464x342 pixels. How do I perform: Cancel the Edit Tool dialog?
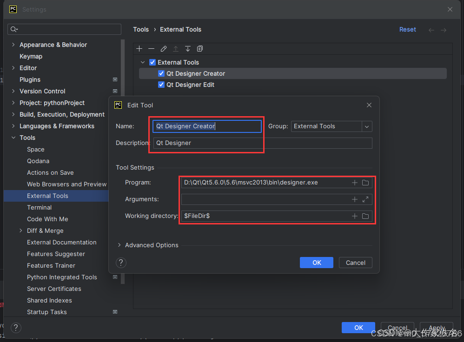pyautogui.click(x=355, y=263)
